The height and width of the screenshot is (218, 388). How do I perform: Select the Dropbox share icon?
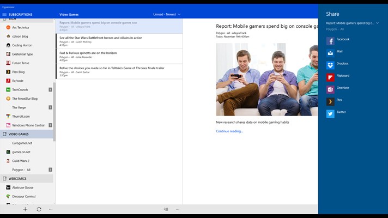330,65
